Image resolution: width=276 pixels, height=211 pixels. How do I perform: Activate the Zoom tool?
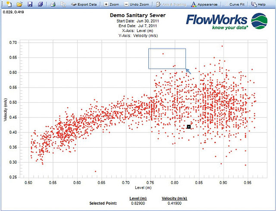point(112,4)
